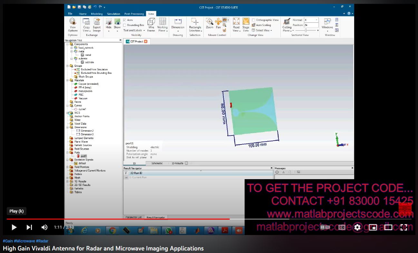Select port1 in the navigation tree
Screen dimensions: 418x253
[x=83, y=156]
